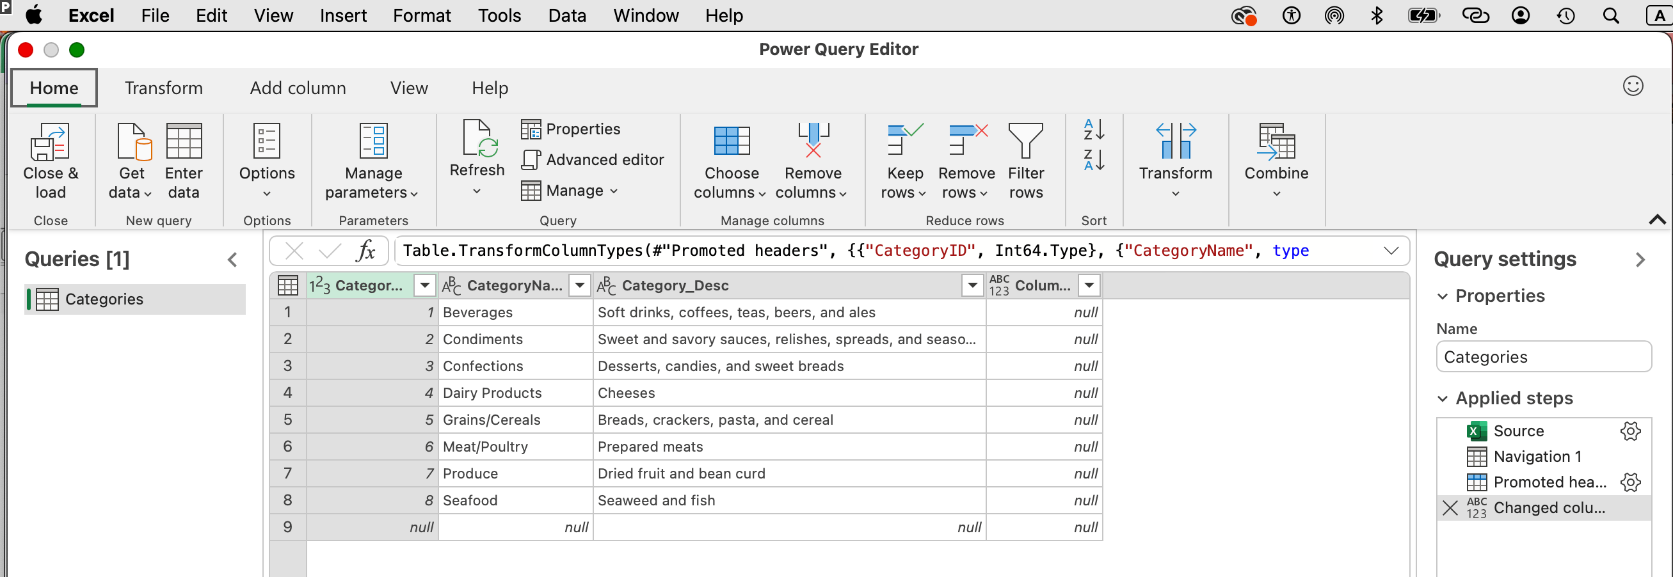Open Spotlight search in menu bar
1673x577 pixels.
click(x=1611, y=15)
